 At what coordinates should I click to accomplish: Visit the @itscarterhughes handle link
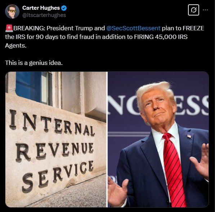coord(44,15)
